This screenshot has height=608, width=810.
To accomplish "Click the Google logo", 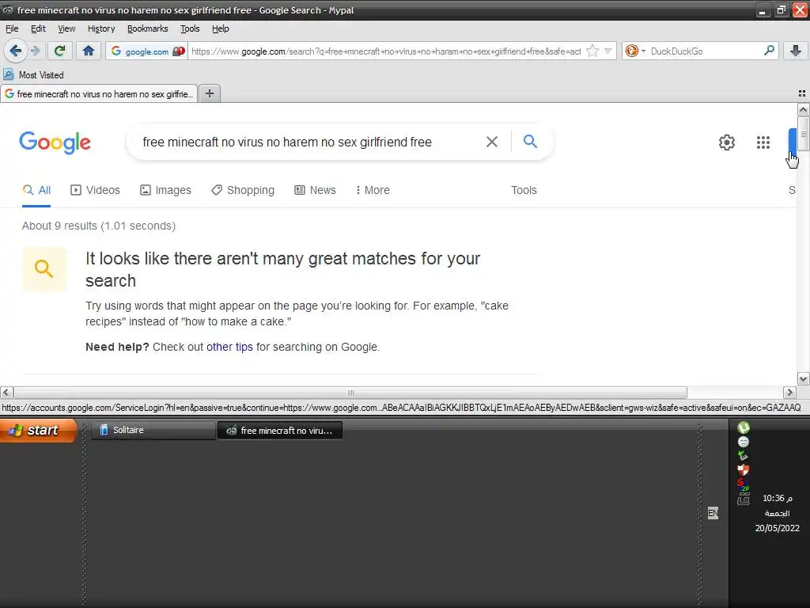I will (55, 142).
